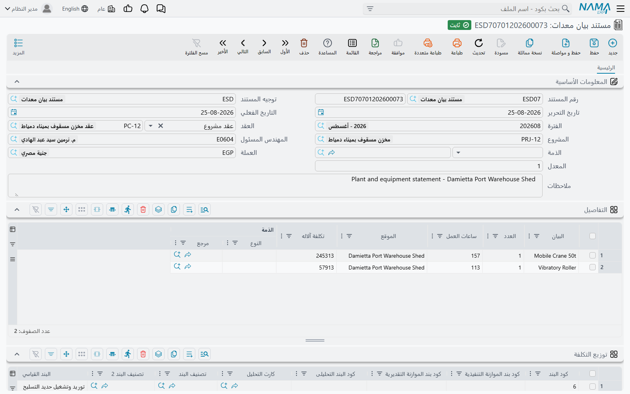Print the document with طباعة icon

(457, 46)
